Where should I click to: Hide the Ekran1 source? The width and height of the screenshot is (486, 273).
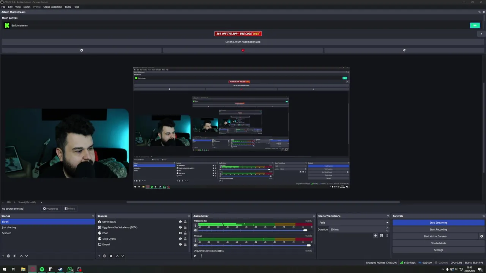180,245
